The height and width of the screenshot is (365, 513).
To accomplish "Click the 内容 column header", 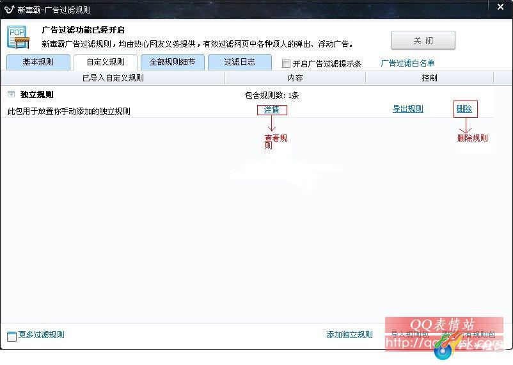I will (295, 78).
